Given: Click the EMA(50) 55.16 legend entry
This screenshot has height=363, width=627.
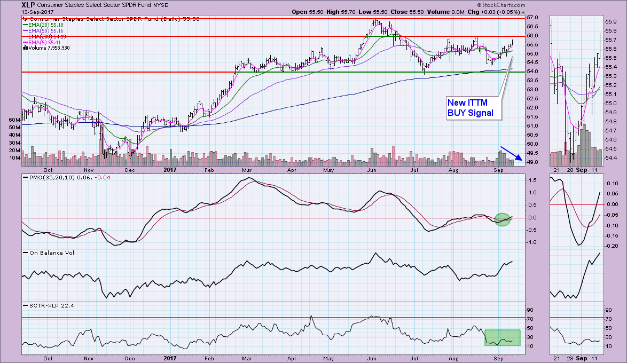Looking at the screenshot, I should 45,31.
